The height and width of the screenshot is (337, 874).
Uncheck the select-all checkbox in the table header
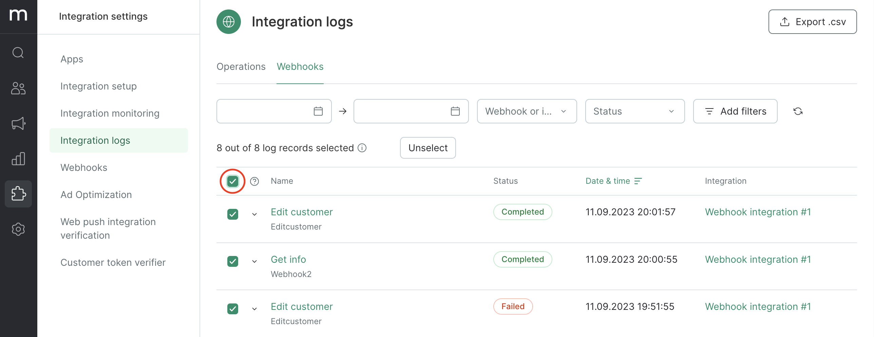coord(233,181)
